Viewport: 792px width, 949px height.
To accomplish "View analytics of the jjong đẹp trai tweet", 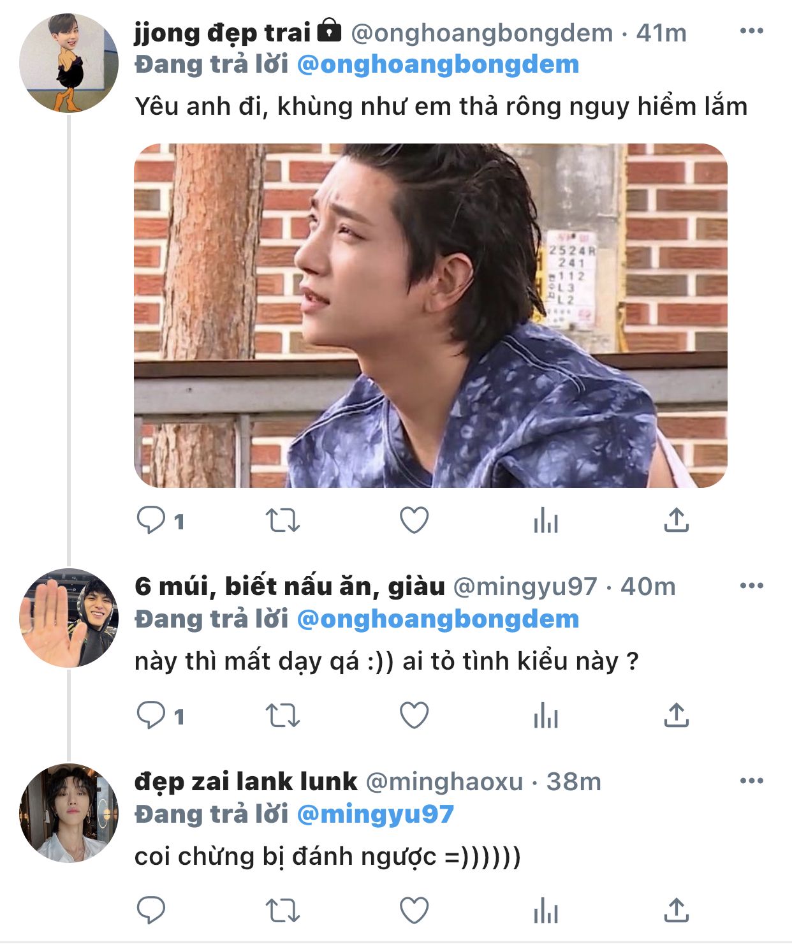I will pos(546,520).
